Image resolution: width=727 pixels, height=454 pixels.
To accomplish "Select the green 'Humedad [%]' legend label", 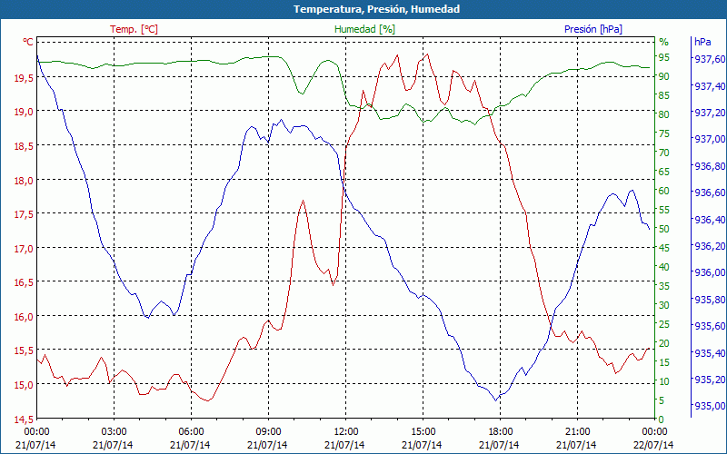I will pyautogui.click(x=365, y=29).
